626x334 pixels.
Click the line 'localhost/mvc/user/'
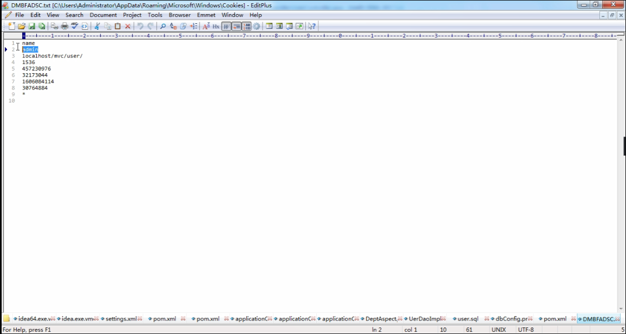(x=52, y=56)
